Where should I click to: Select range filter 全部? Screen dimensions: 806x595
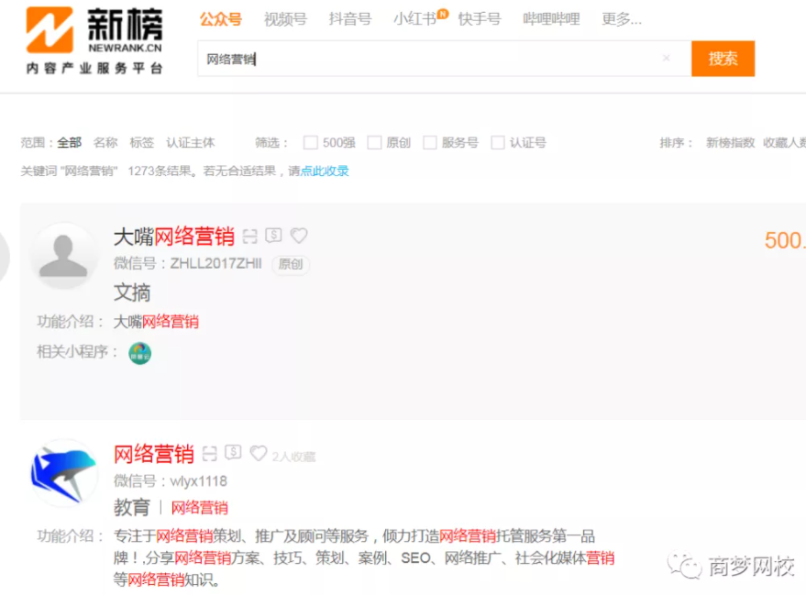70,142
